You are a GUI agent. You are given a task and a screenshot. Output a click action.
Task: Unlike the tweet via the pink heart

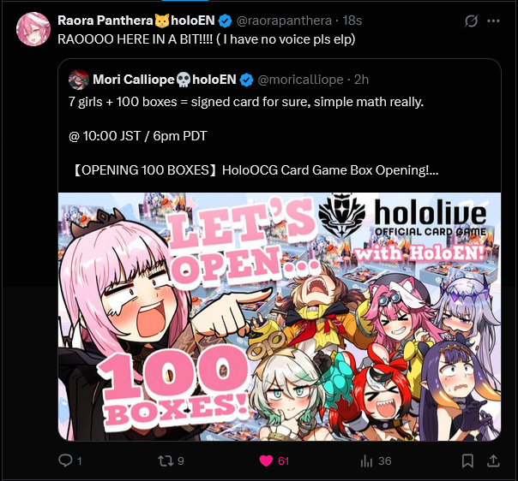(x=266, y=460)
